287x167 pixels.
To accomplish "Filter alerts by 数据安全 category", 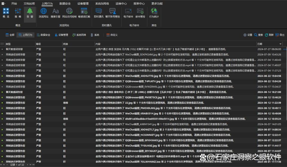I will [43, 35].
